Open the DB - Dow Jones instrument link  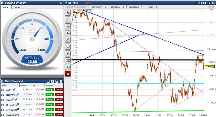pos(10,110)
